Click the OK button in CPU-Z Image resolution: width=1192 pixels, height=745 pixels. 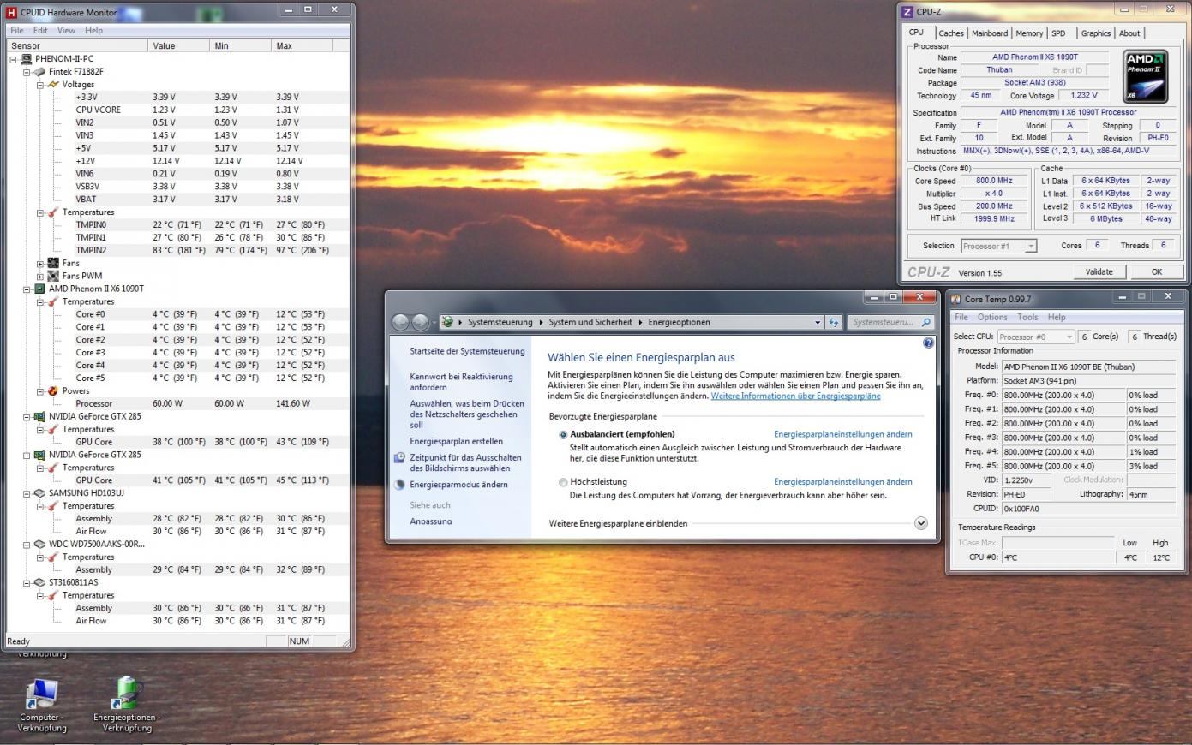[x=1156, y=271]
